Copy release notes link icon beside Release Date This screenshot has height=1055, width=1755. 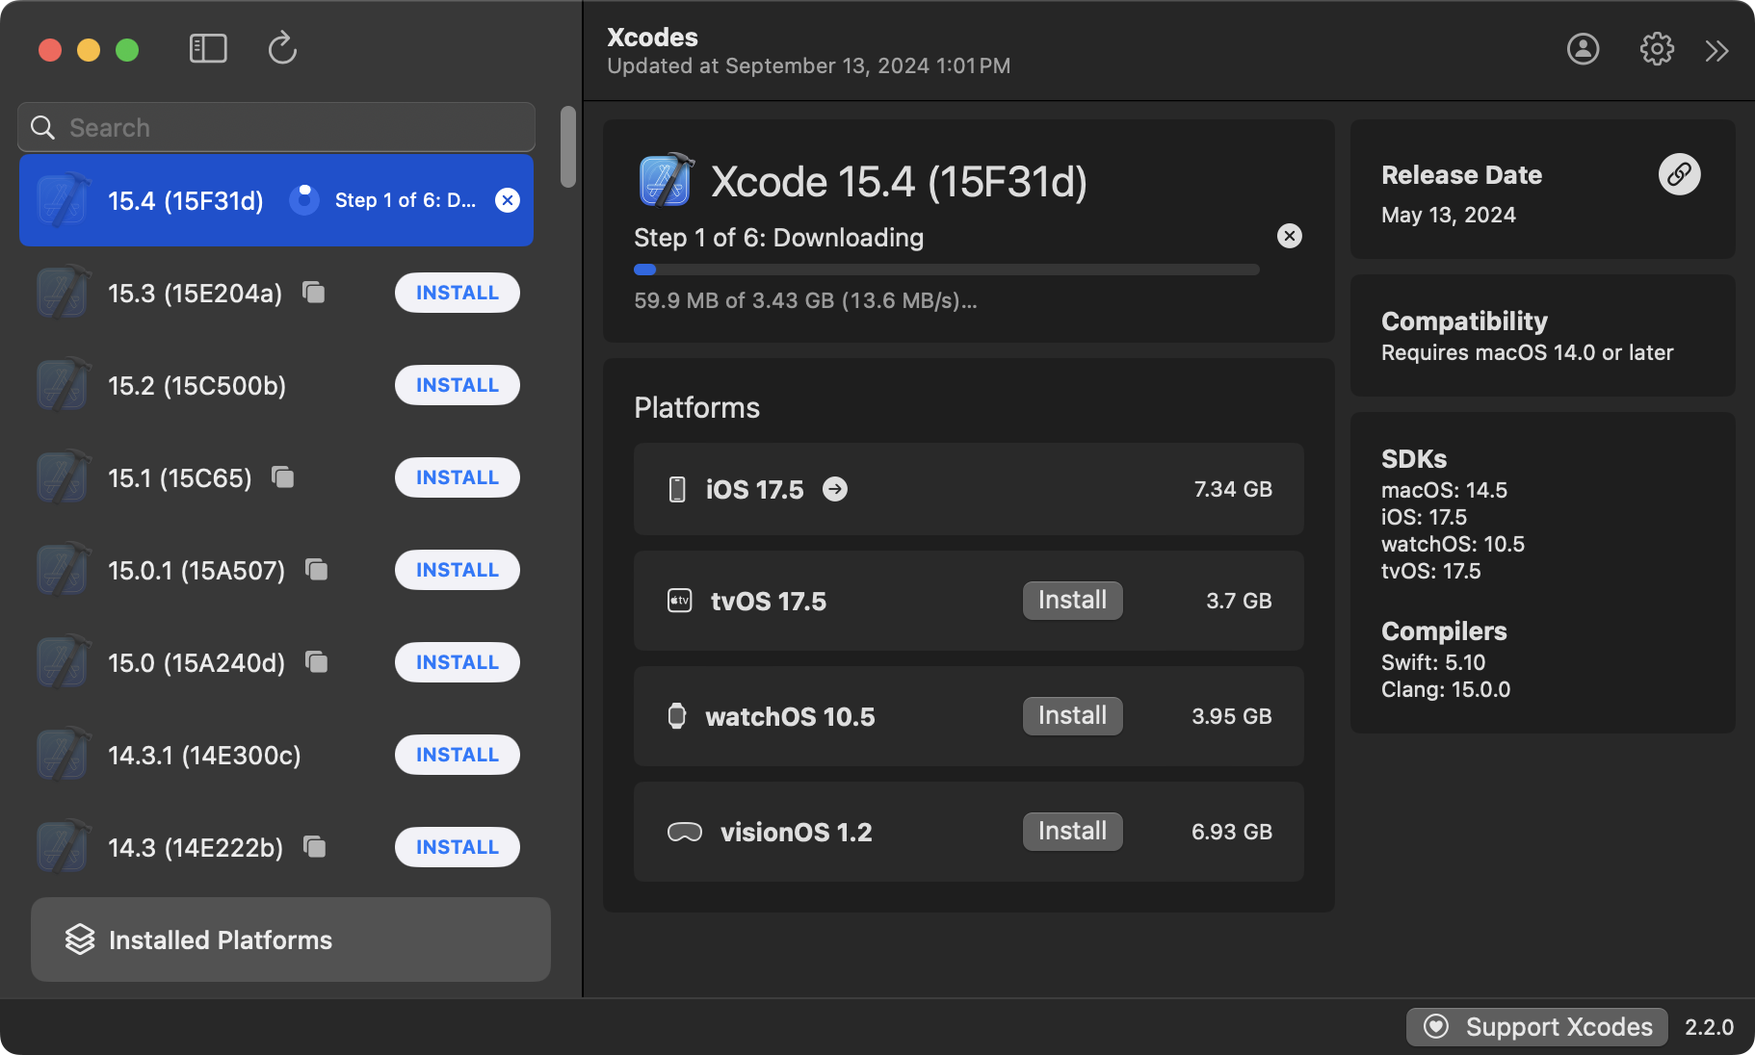(1679, 174)
